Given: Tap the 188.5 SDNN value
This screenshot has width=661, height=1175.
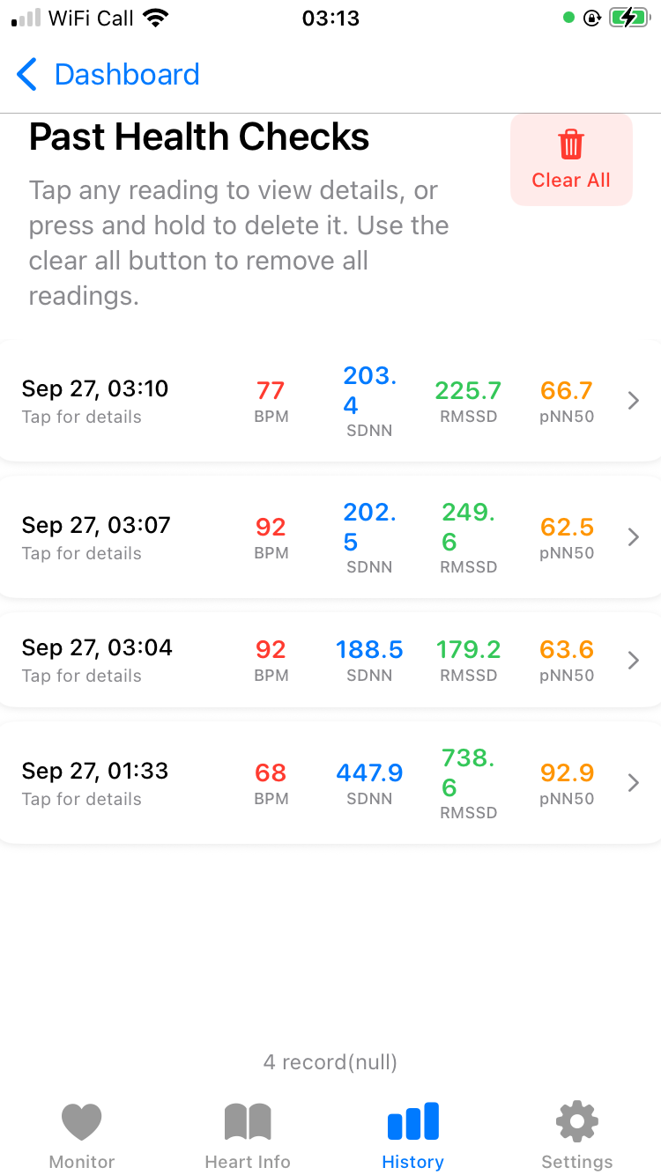Looking at the screenshot, I should click(369, 650).
